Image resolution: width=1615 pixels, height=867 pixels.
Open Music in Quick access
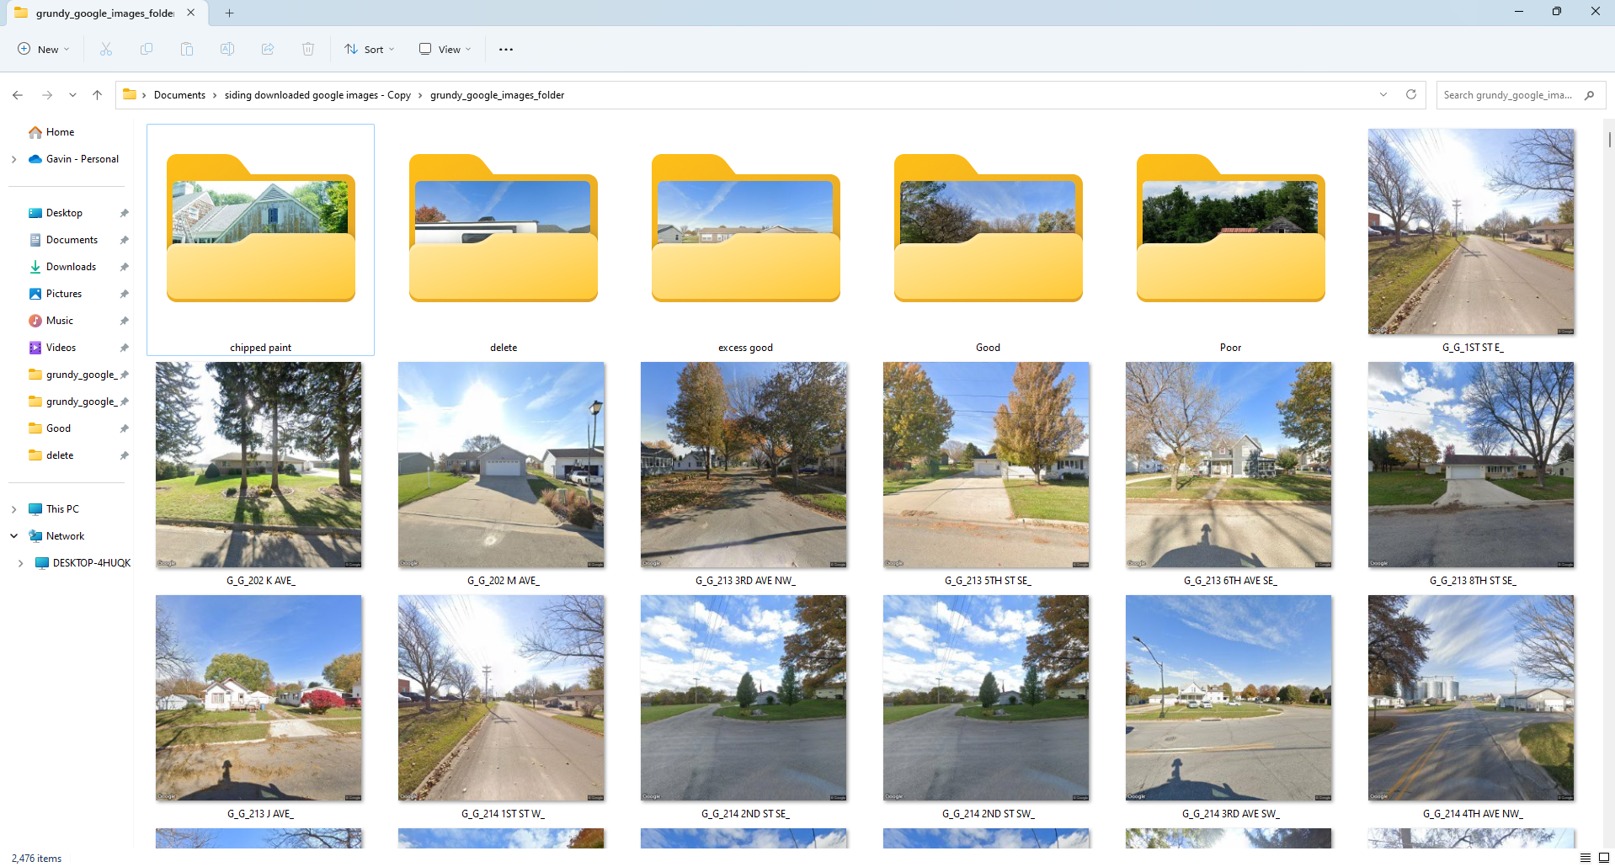tap(60, 321)
